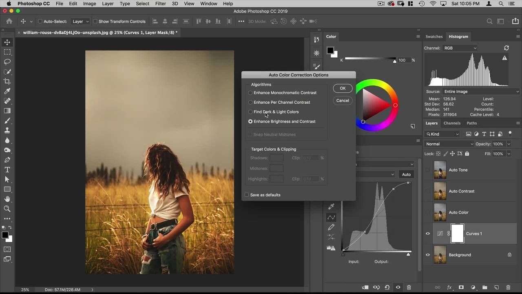The height and width of the screenshot is (294, 522).
Task: Switch to the Channels tab
Action: click(452, 123)
